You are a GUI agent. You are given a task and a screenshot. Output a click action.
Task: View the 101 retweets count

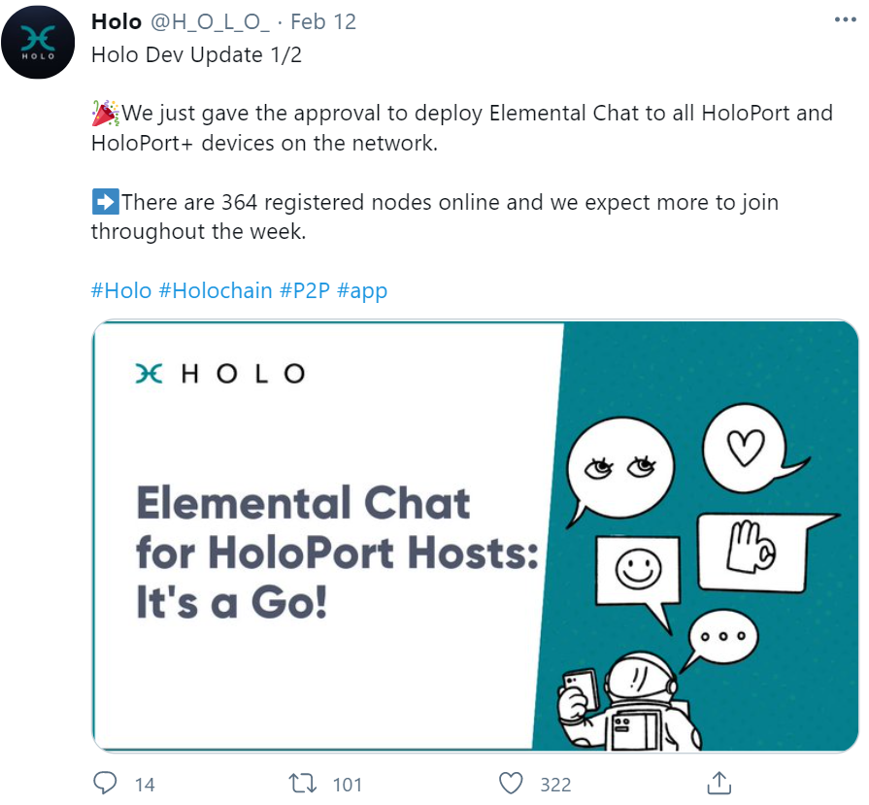click(x=348, y=785)
